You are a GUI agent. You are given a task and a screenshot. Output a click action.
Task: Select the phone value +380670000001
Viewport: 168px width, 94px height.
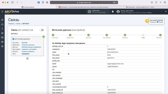(x=113, y=67)
